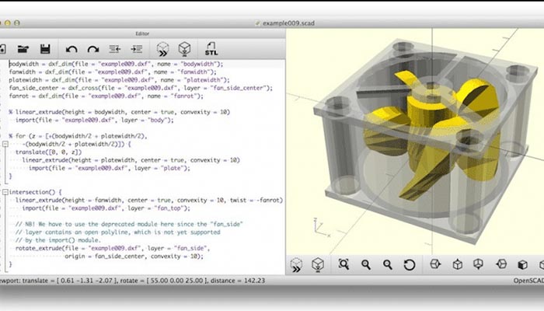Image resolution: width=544 pixels, height=311 pixels.
Task: Click Preview icon below the 3D viewport
Action: [x=297, y=265]
